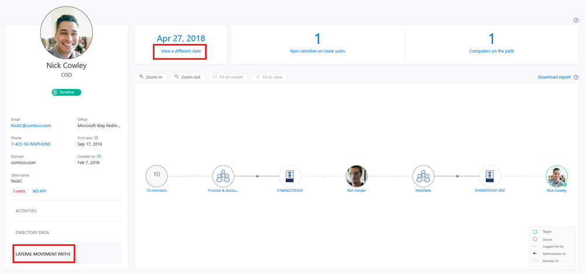585x274 pixels.
Task: Click the 10 members label
Action: [156, 190]
